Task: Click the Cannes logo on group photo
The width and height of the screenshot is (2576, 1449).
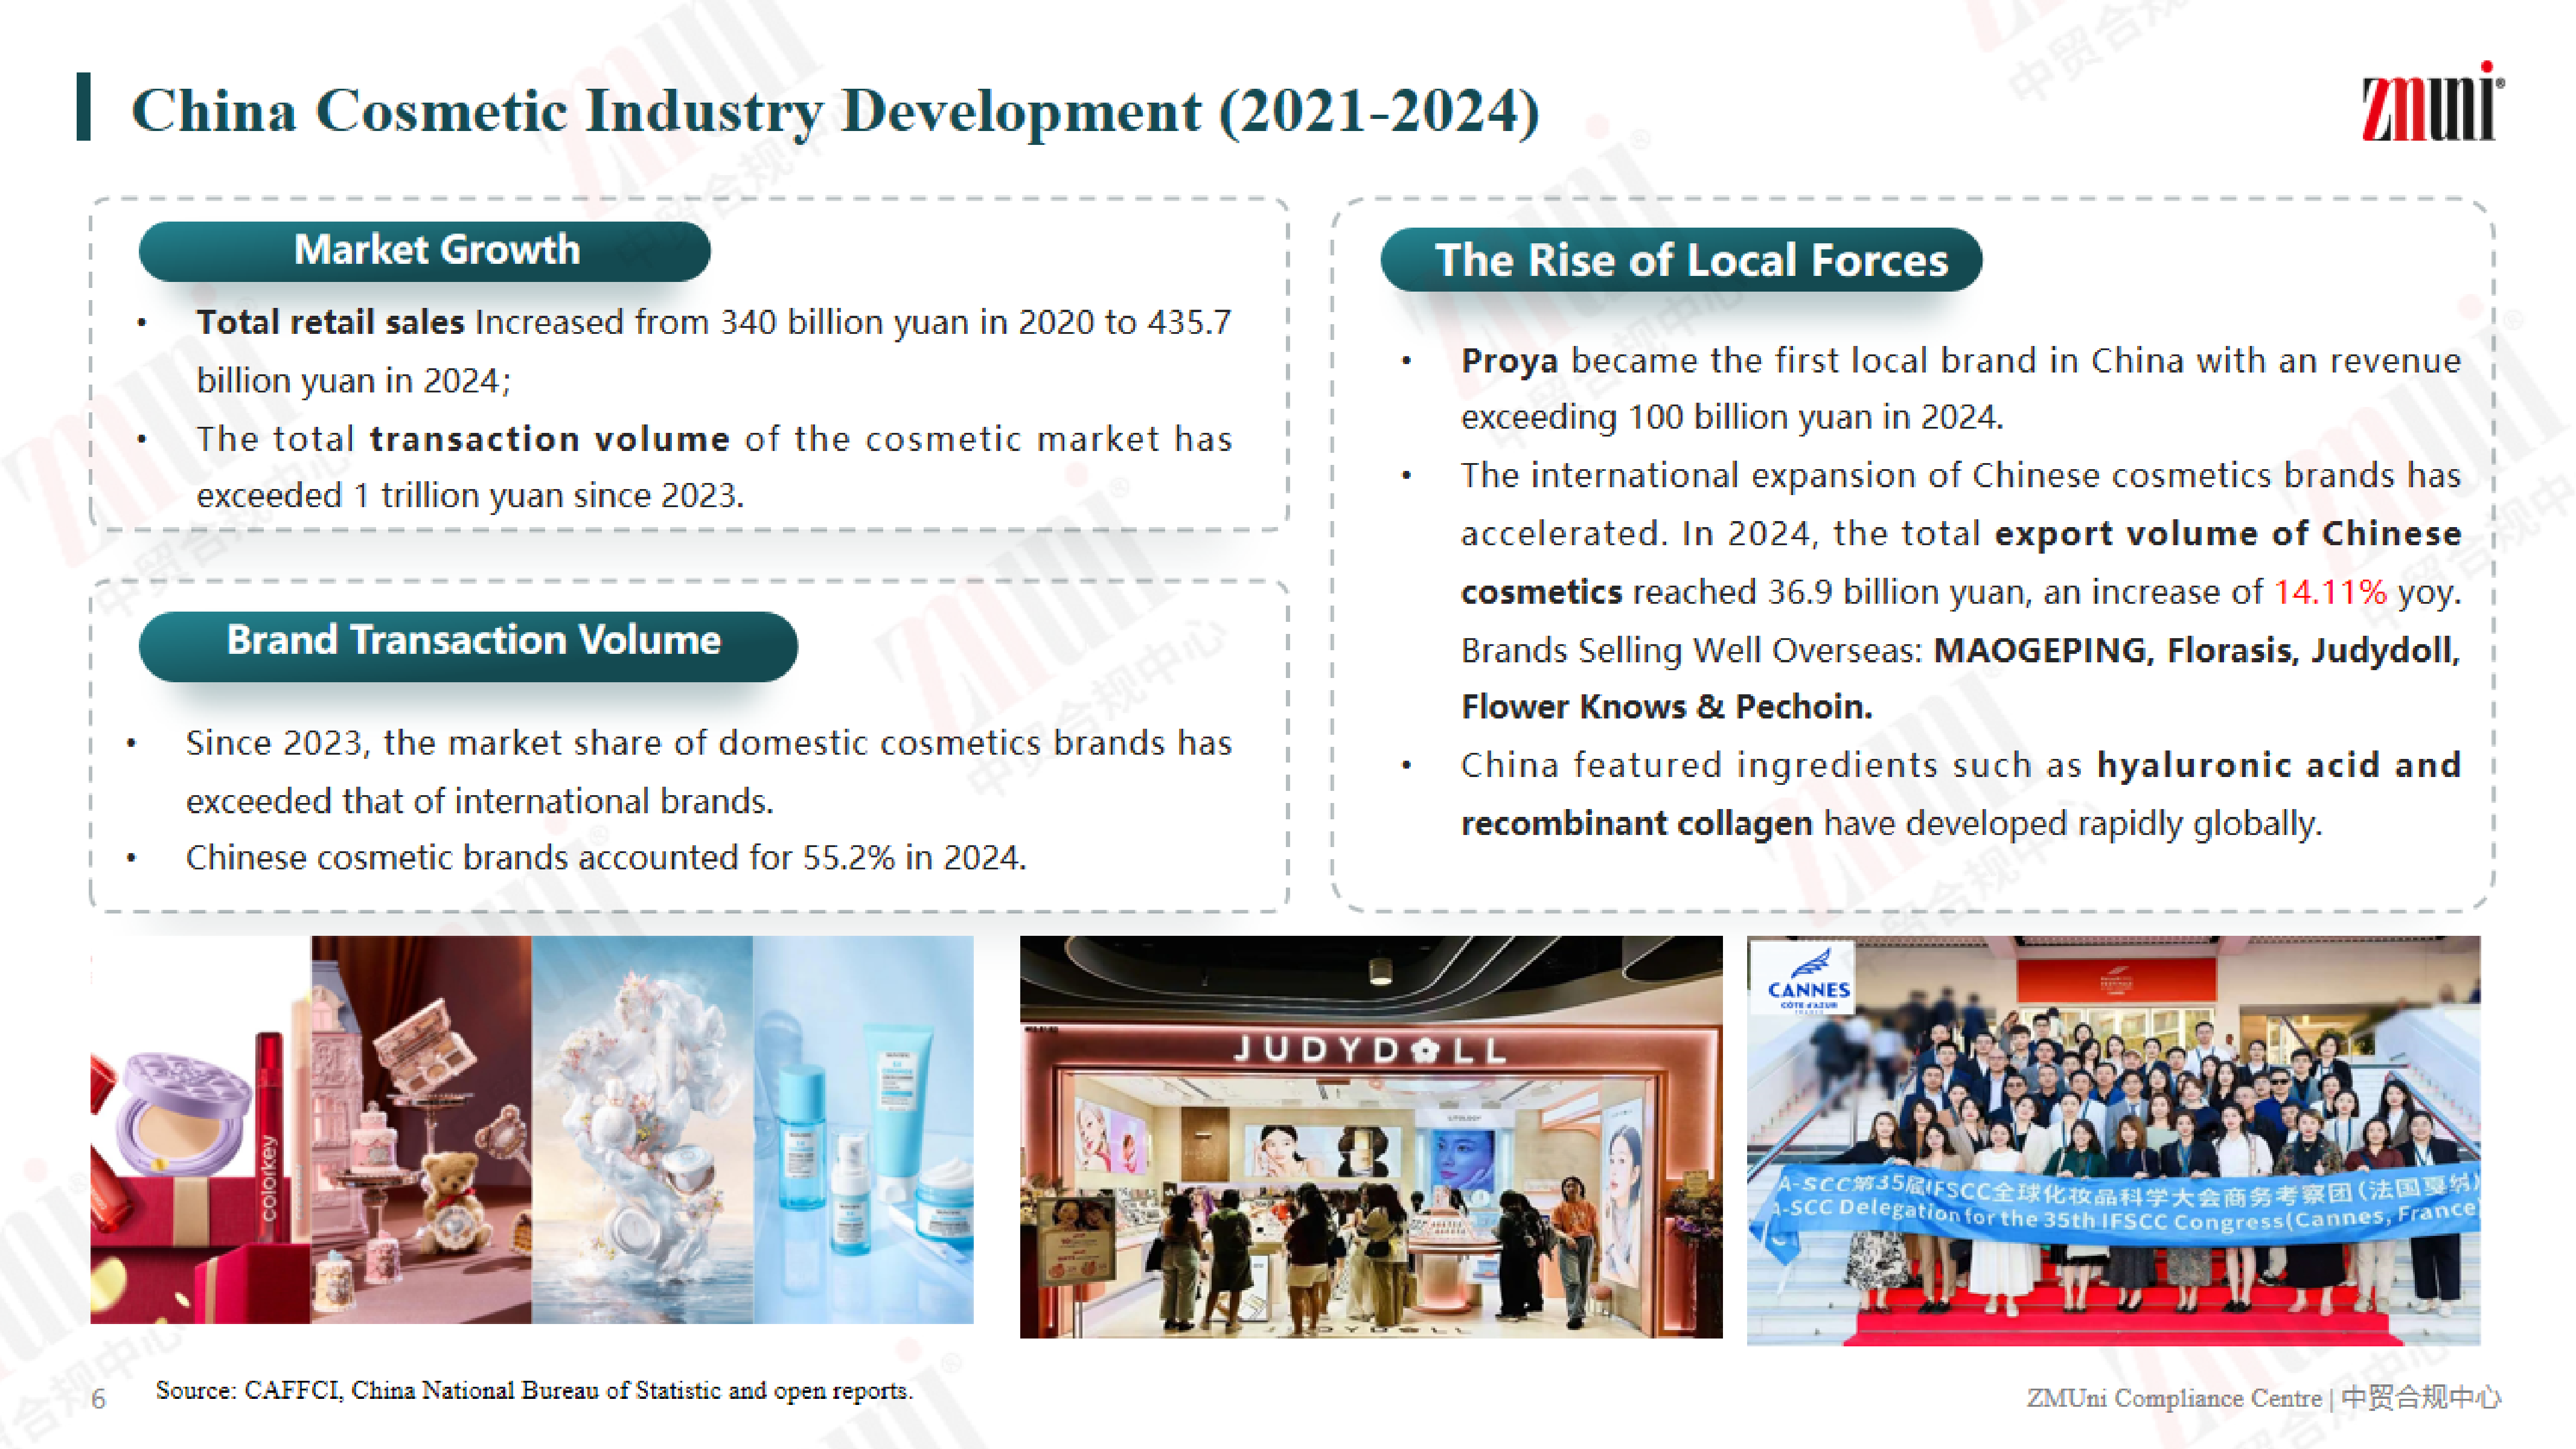Action: pyautogui.click(x=1806, y=980)
